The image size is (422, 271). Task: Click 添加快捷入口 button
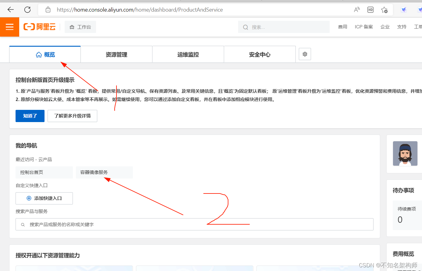pyautogui.click(x=44, y=198)
